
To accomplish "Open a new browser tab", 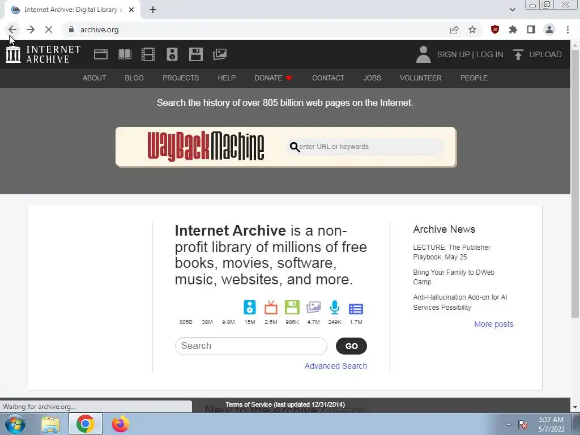I will pos(153,10).
